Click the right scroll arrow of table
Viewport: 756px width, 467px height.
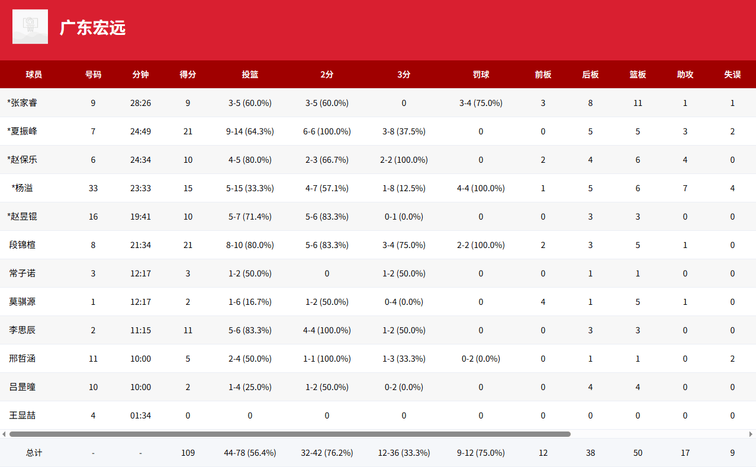751,434
